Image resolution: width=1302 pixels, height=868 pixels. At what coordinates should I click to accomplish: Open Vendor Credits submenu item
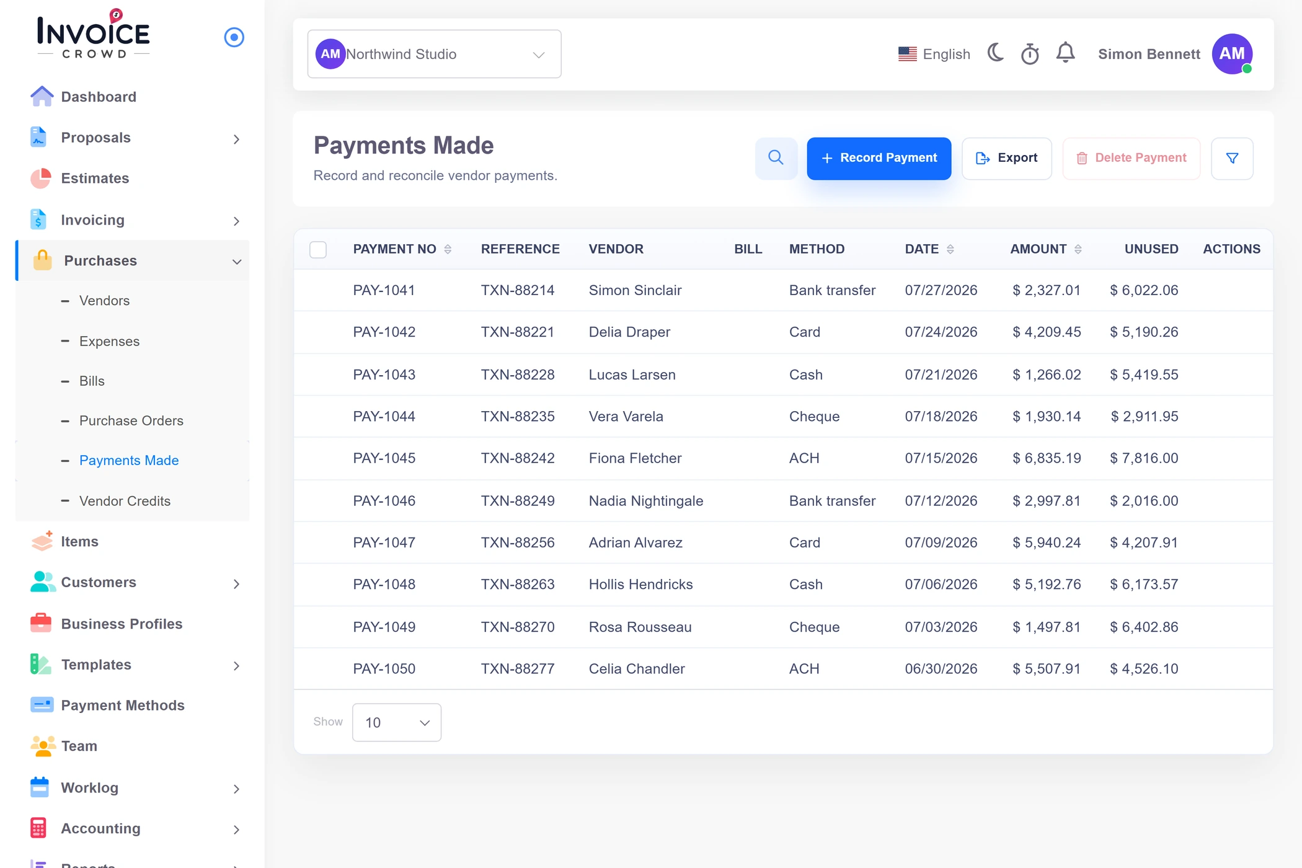point(125,500)
